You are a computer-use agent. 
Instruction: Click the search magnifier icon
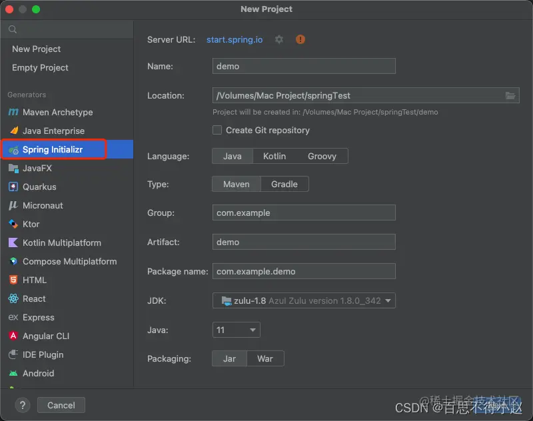13,29
